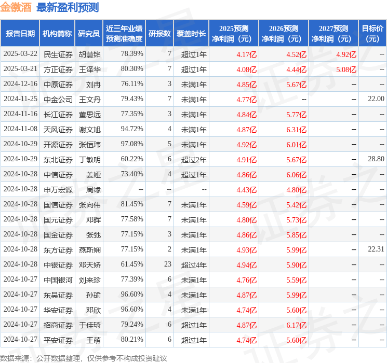Image resolution: width=387 pixels, height=363 pixels.
Task: Select the 方正证券 institution cell
Action: pos(58,69)
